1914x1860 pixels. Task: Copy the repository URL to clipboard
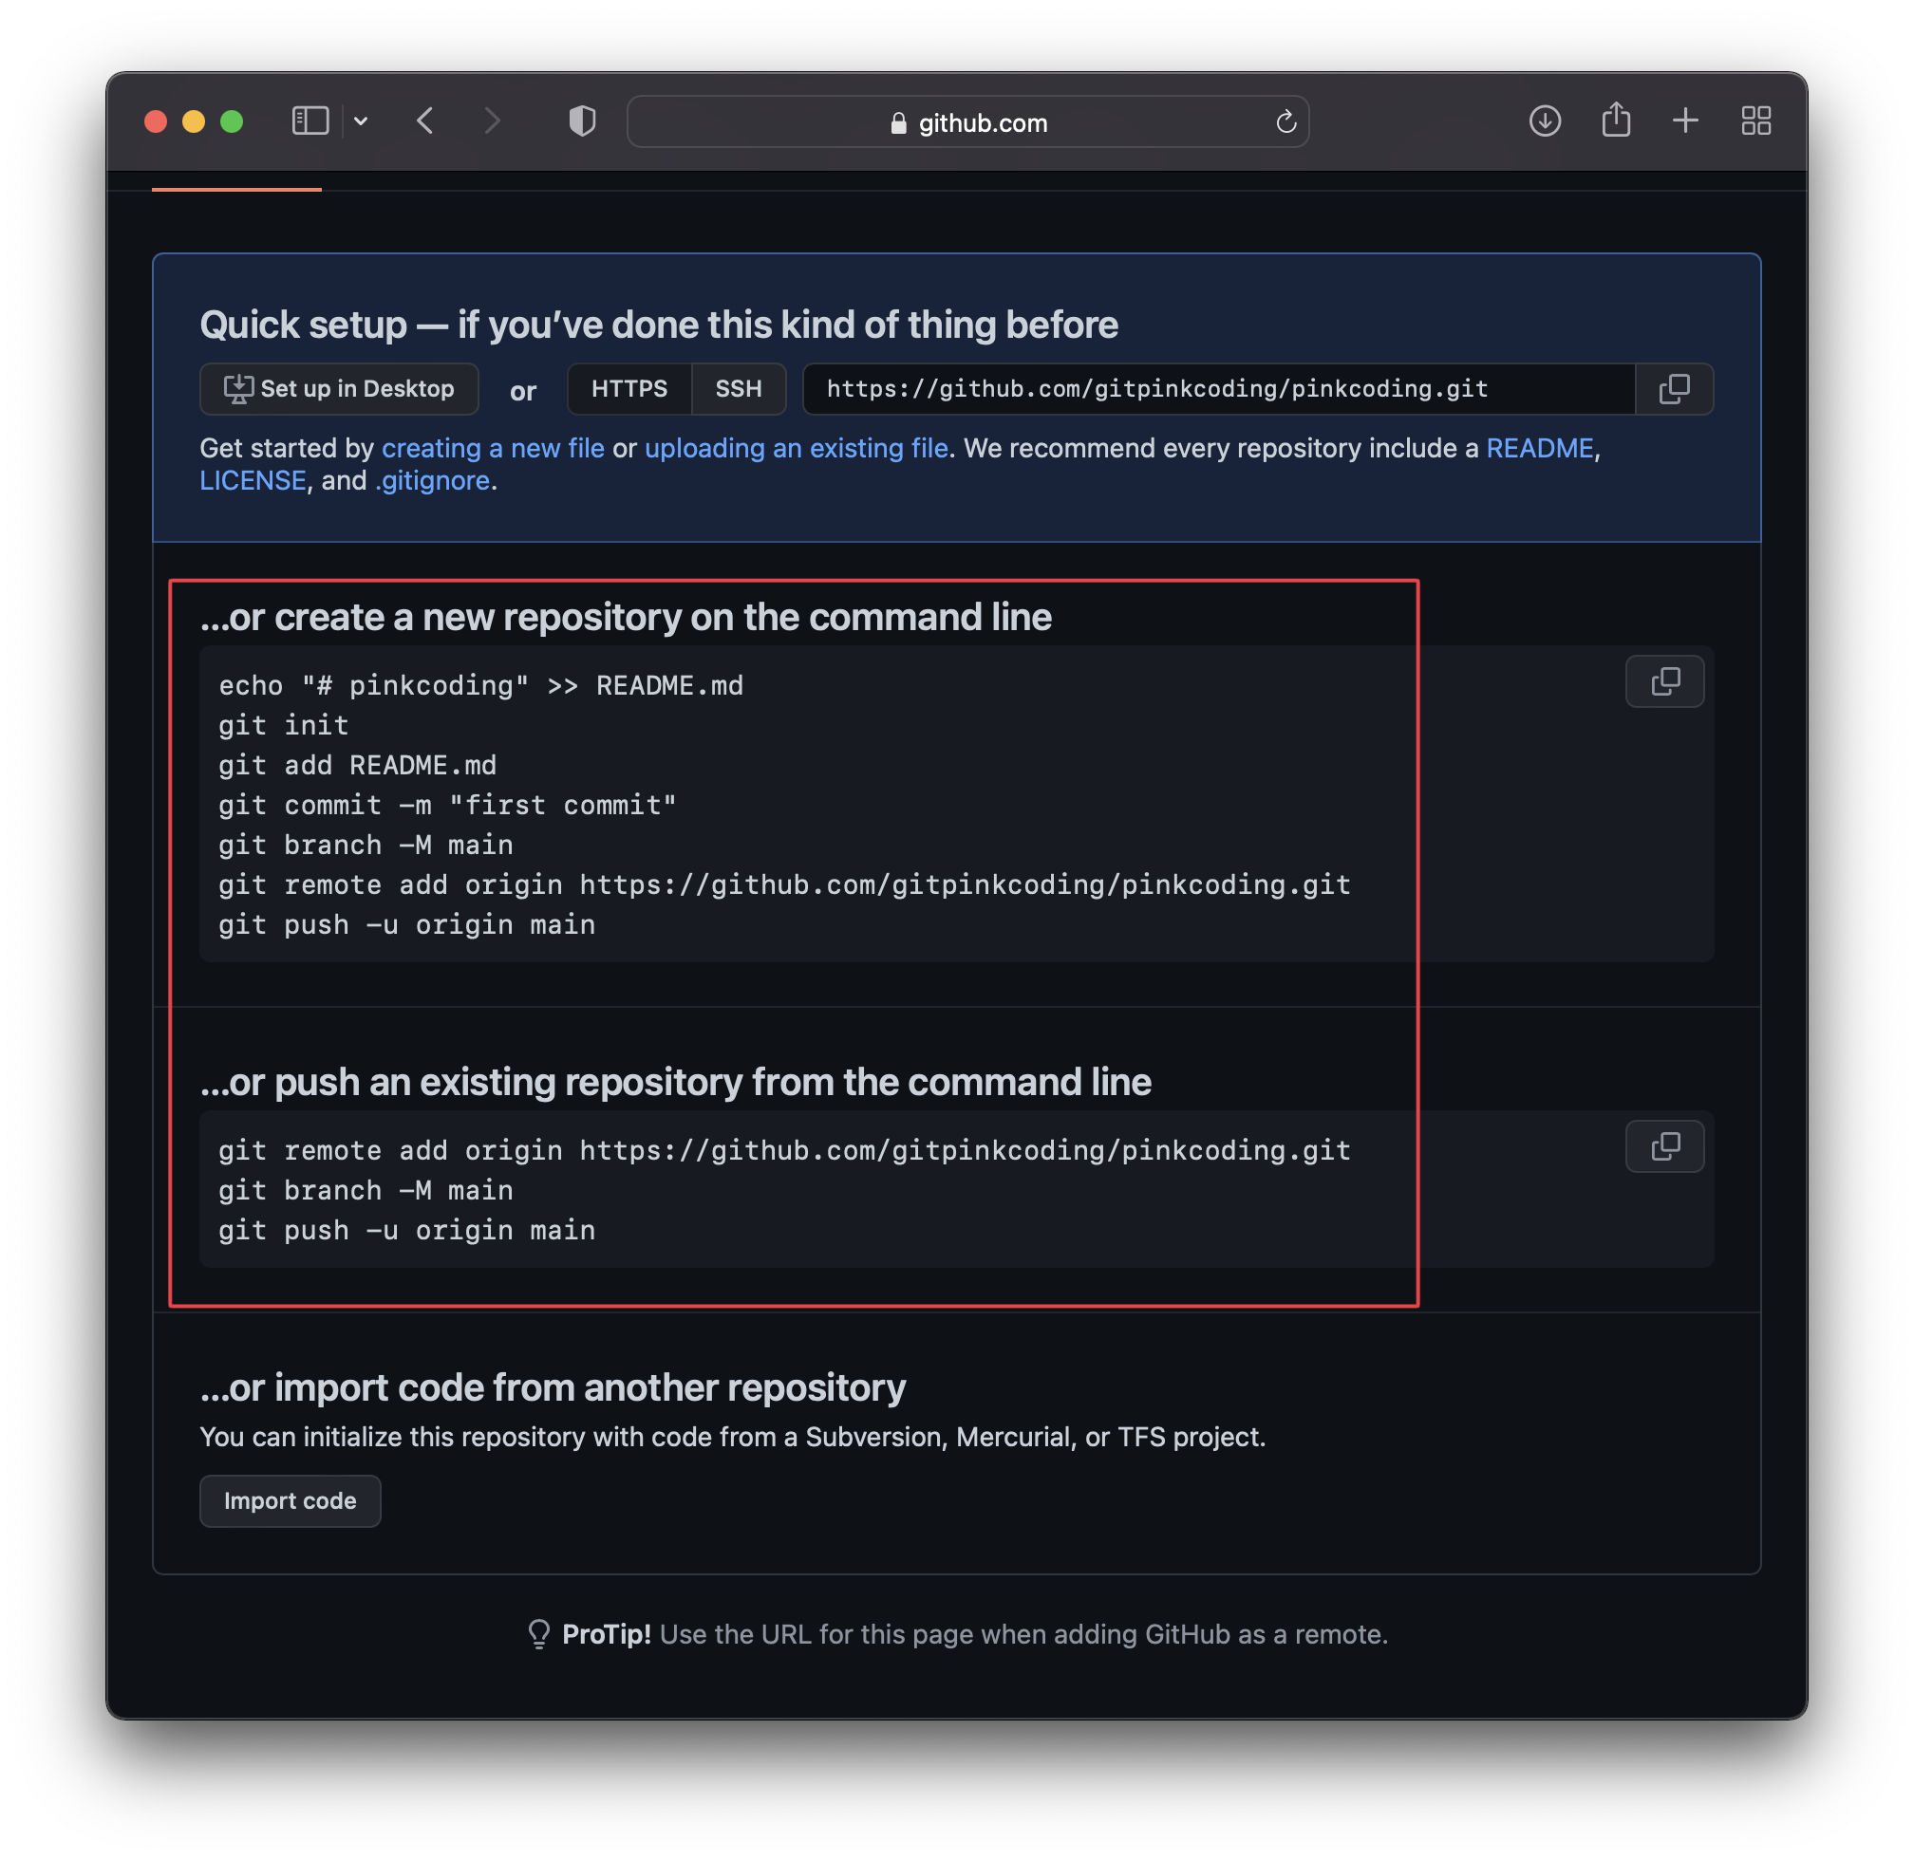(x=1674, y=389)
